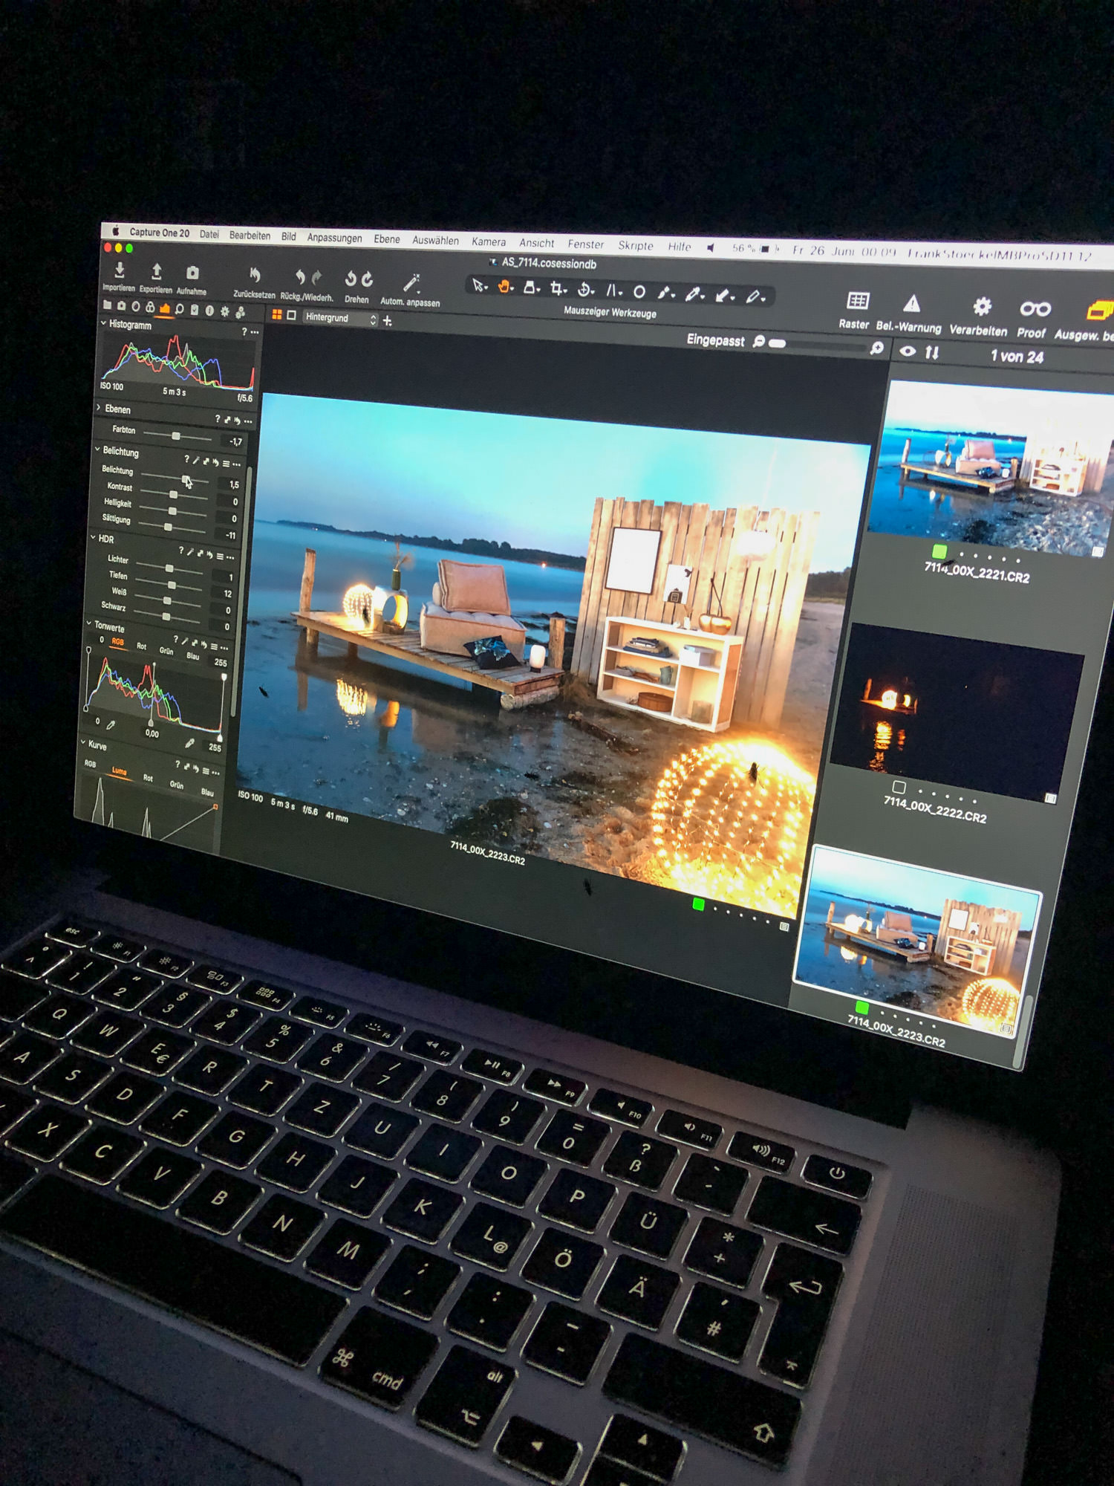The height and width of the screenshot is (1486, 1114).
Task: Open the Kamera menu
Action: pos(488,242)
